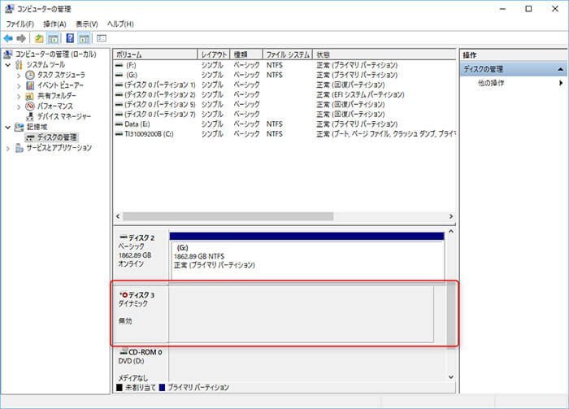Click the パフォーマンス icon

pyautogui.click(x=30, y=106)
